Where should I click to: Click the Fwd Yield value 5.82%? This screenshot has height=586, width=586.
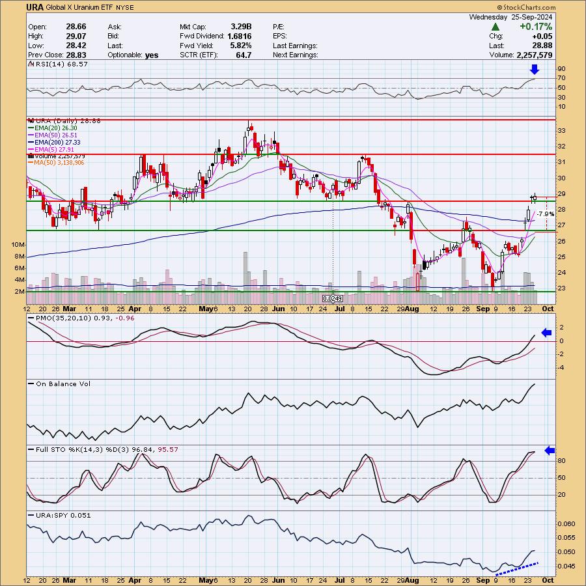point(241,46)
